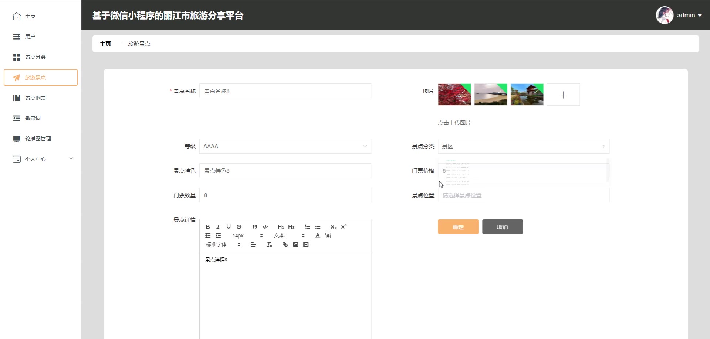Clear text formatting in editor
This screenshot has height=339, width=710.
269,244
